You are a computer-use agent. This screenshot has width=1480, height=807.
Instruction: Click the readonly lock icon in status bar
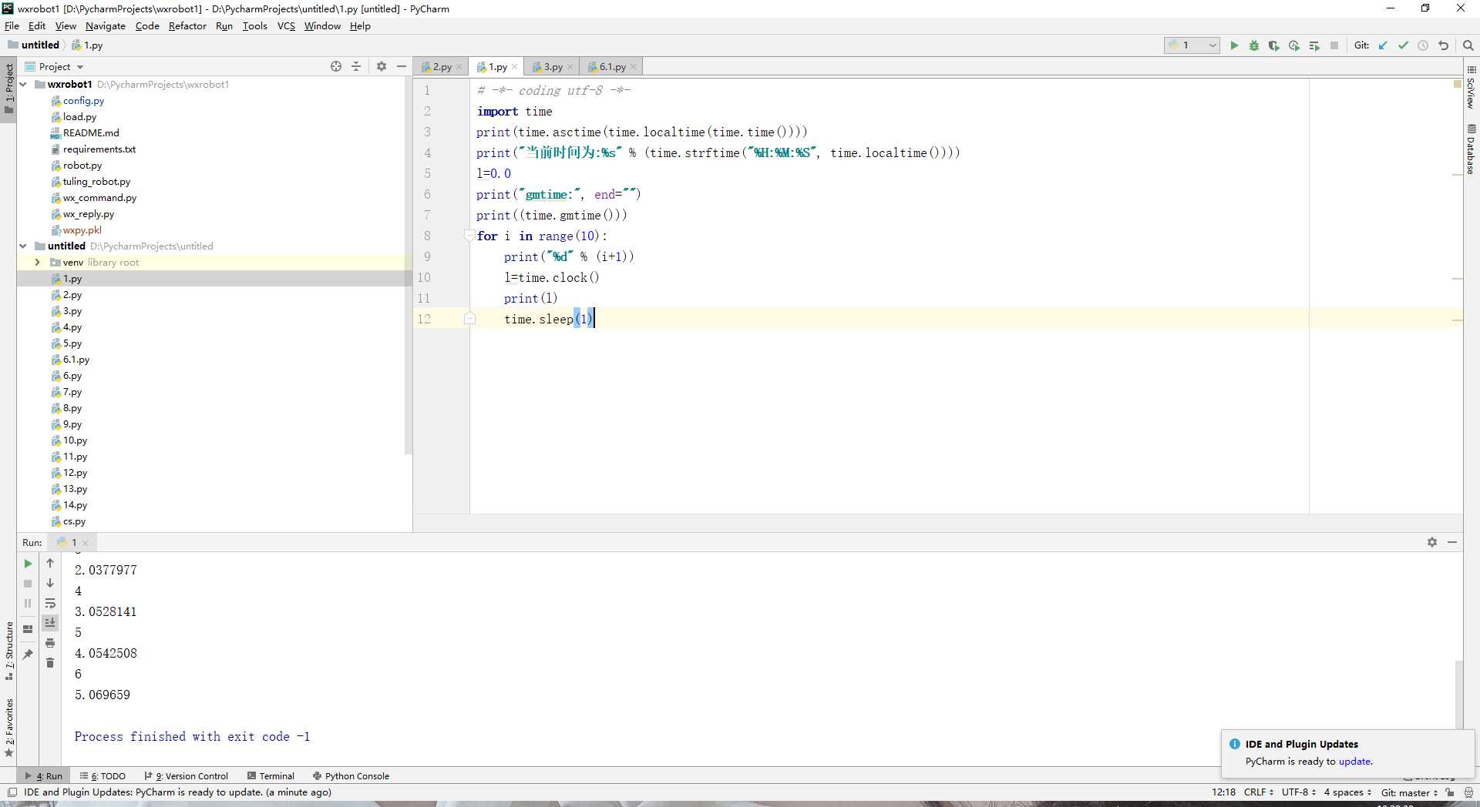[1450, 792]
